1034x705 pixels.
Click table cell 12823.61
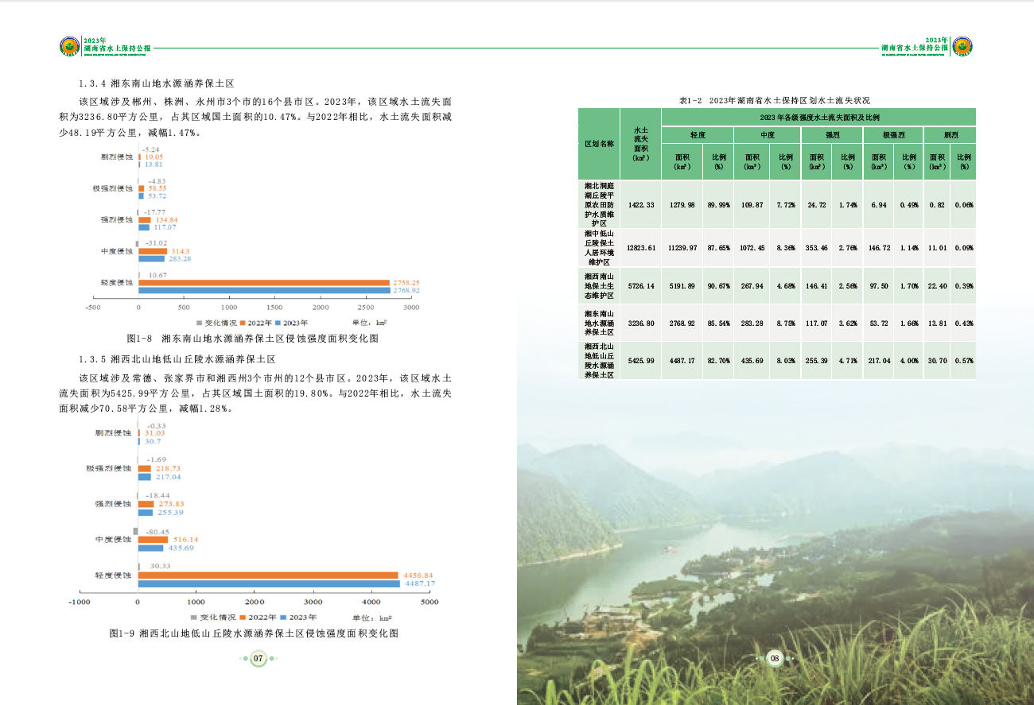click(641, 248)
